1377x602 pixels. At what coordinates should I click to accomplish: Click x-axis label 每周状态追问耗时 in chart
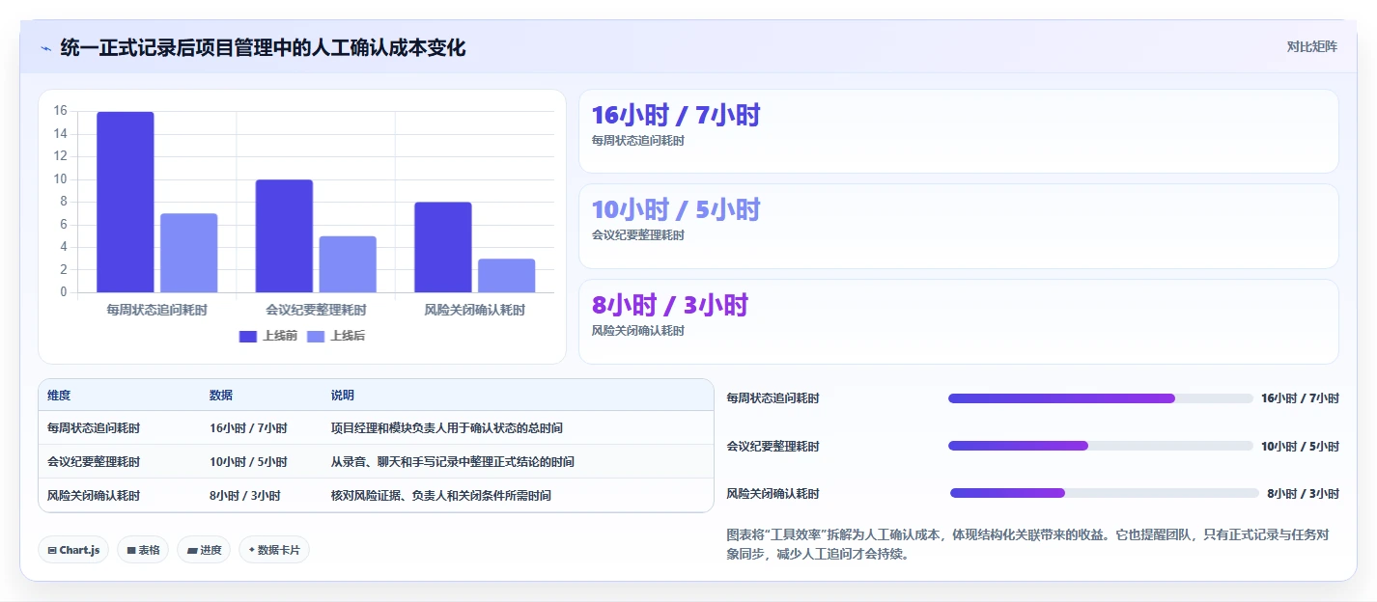coord(156,311)
